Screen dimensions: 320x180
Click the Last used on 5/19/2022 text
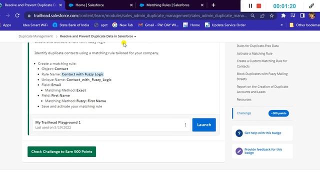[x=53, y=127]
